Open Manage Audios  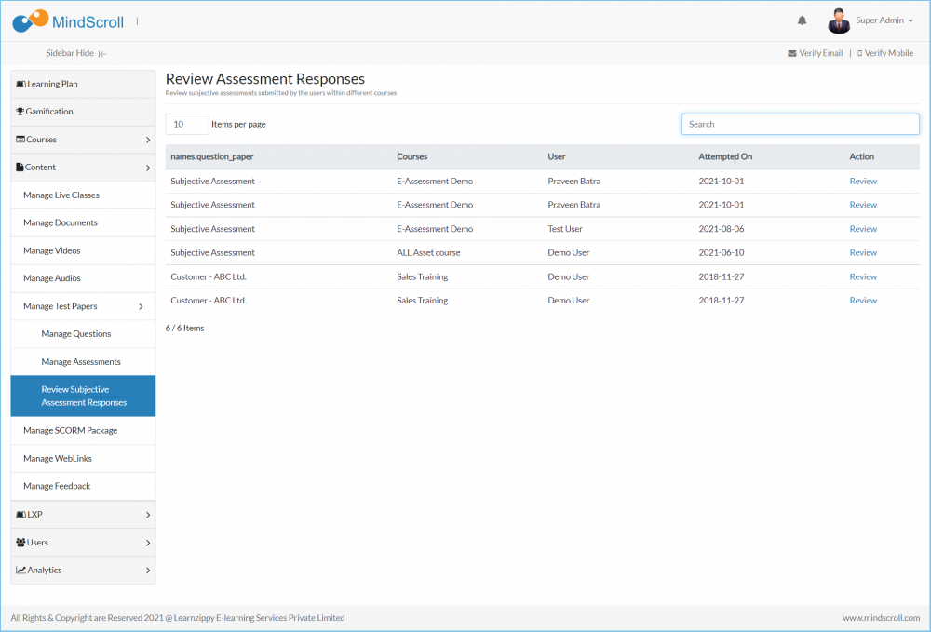click(x=83, y=278)
